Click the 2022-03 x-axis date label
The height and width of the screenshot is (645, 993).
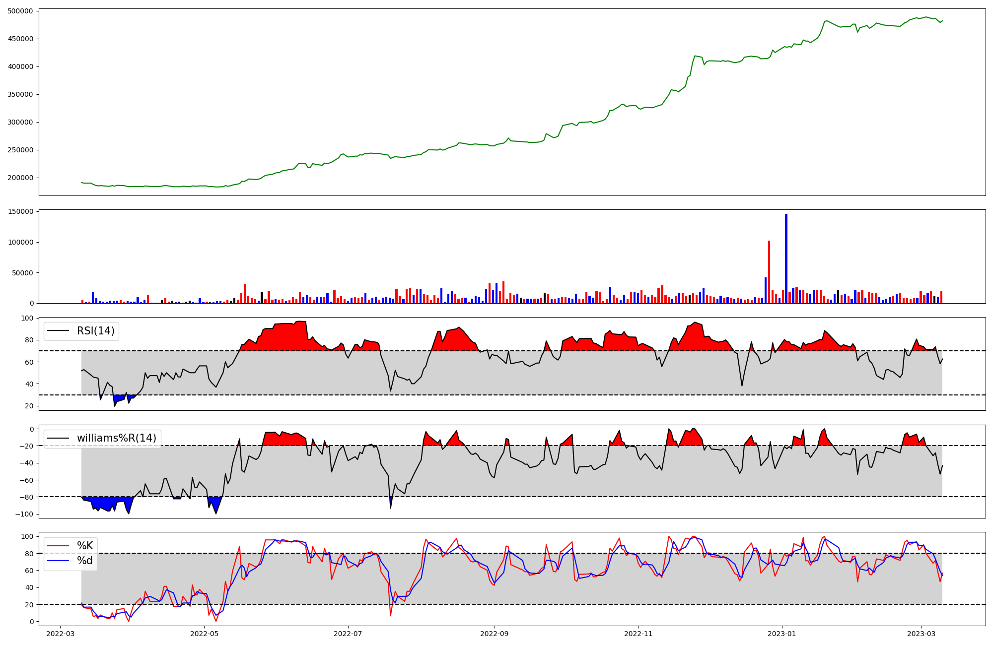tap(60, 634)
